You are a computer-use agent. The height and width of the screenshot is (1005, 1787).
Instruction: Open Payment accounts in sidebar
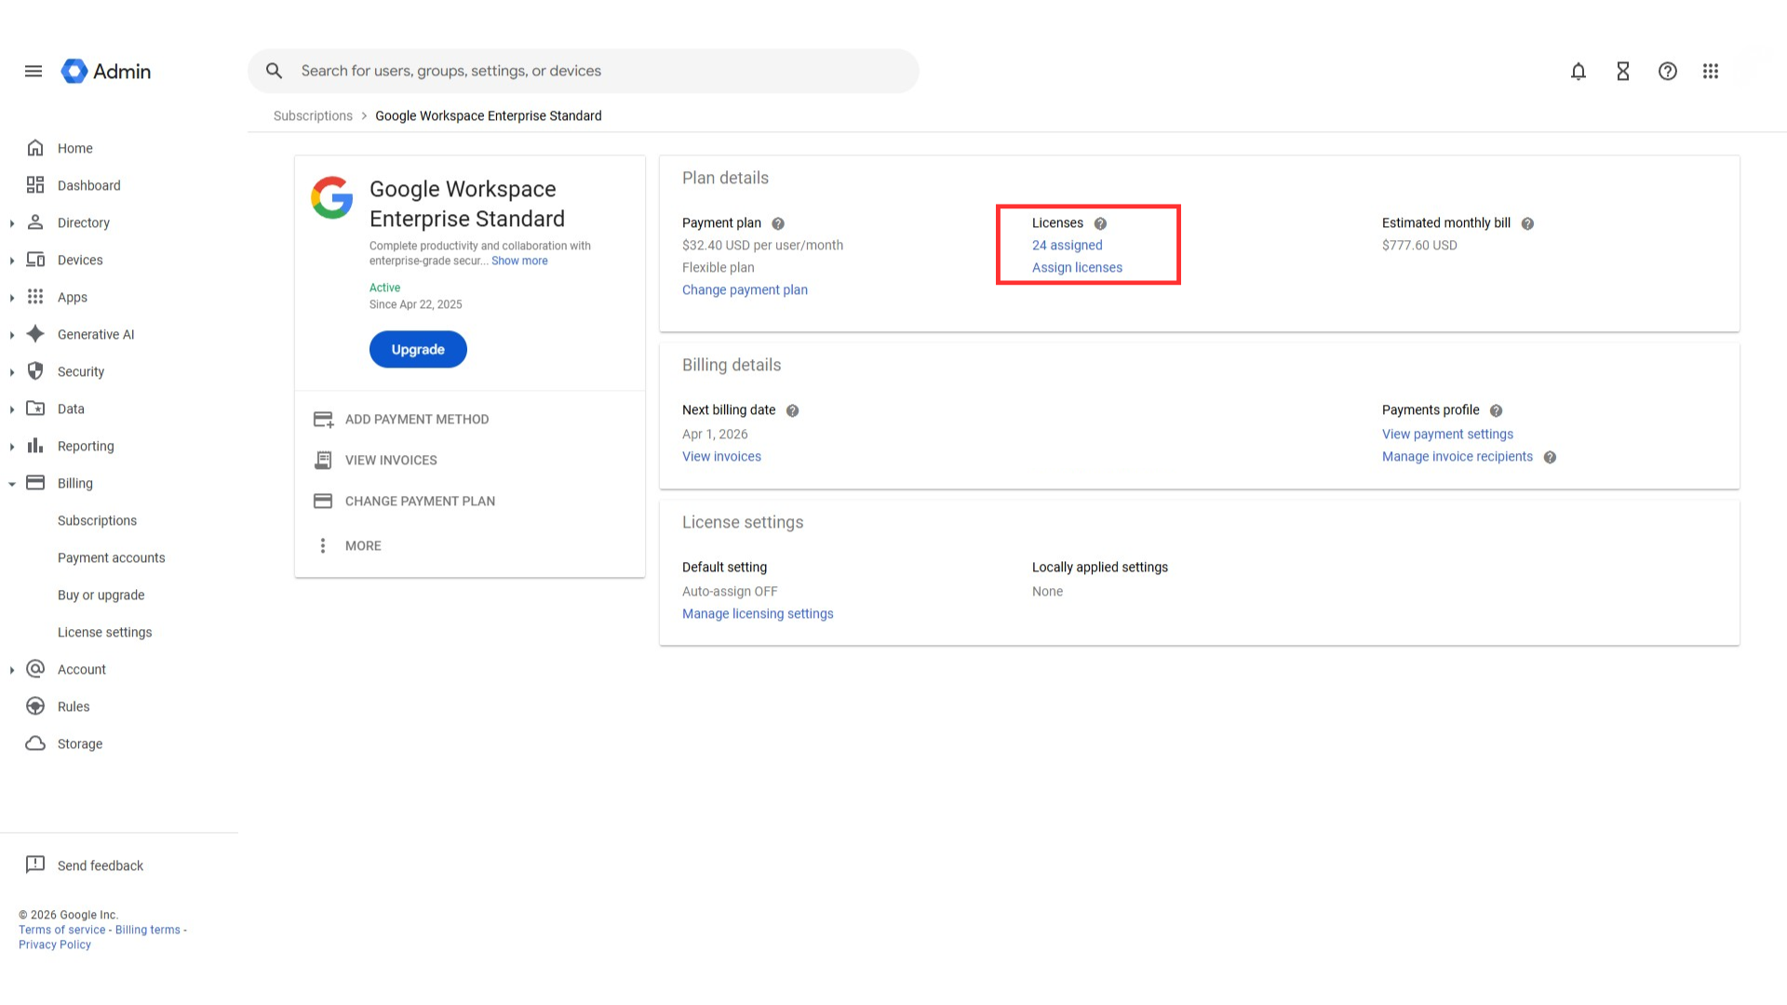pyautogui.click(x=112, y=557)
